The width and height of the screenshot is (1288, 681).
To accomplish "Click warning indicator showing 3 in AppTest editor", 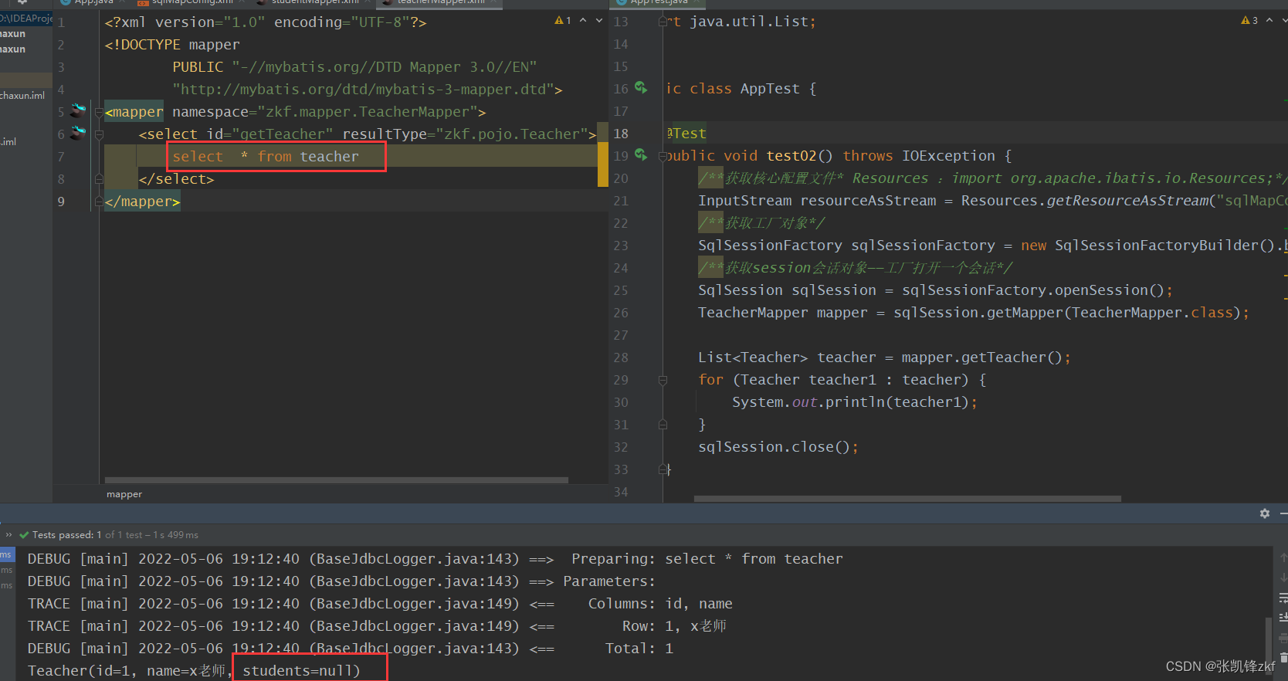I will pyautogui.click(x=1249, y=21).
